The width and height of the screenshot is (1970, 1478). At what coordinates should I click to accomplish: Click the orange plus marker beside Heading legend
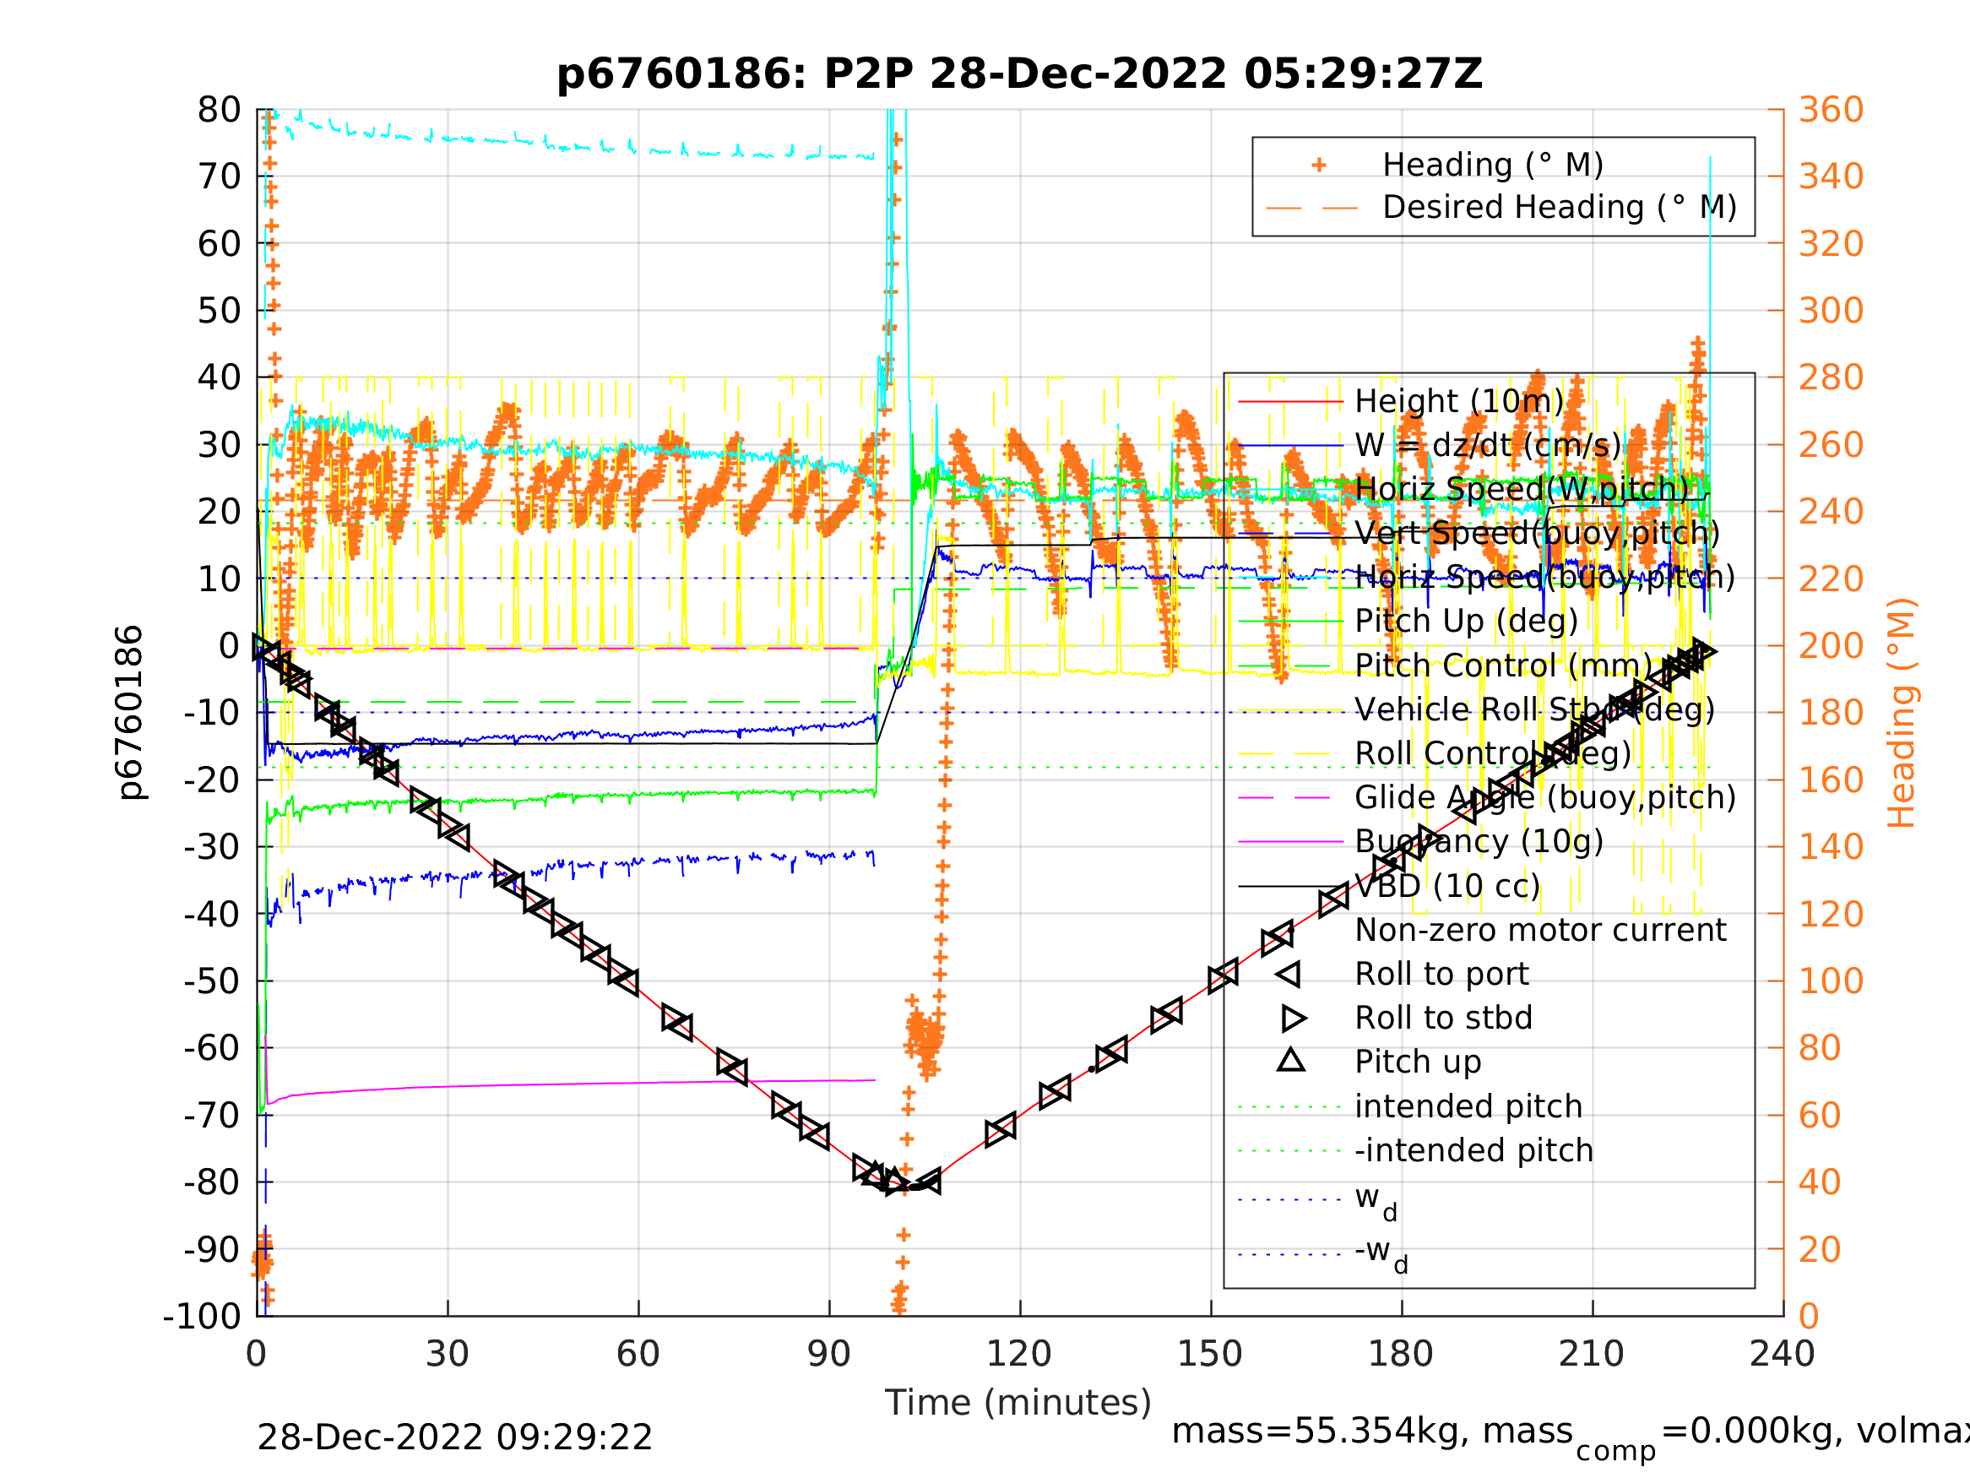click(1319, 165)
